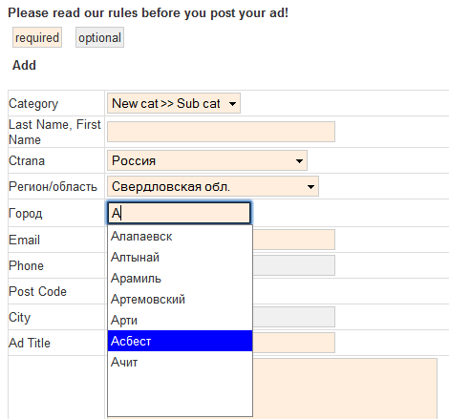
Task: Click the Last Name, First Name field
Action: pyautogui.click(x=221, y=132)
